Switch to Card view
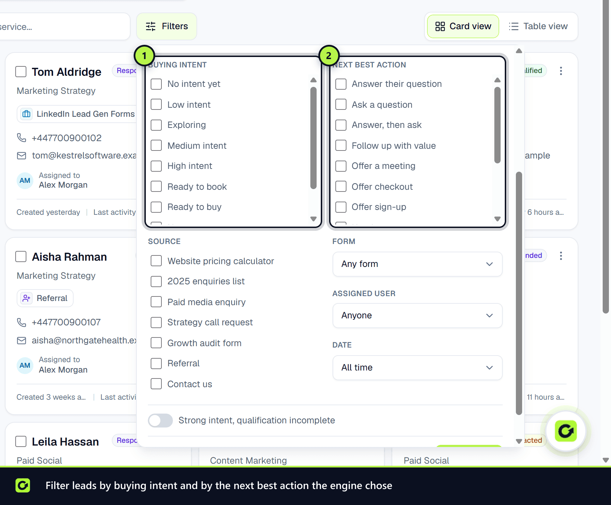This screenshot has width=611, height=505. [463, 26]
